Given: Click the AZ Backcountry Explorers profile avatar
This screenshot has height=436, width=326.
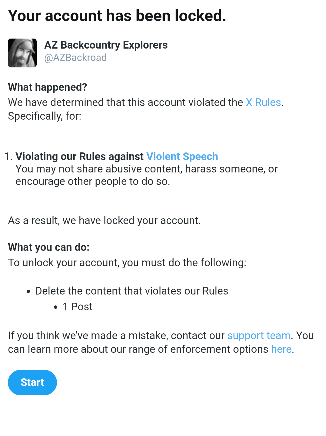Looking at the screenshot, I should tap(22, 53).
